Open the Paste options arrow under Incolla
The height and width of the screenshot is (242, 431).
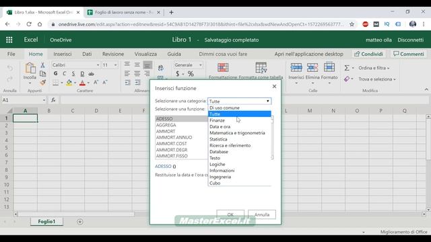tap(30, 83)
